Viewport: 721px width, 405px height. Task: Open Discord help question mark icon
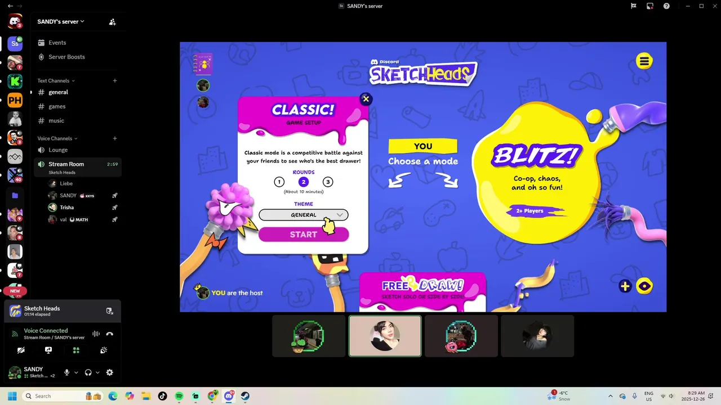pos(666,6)
